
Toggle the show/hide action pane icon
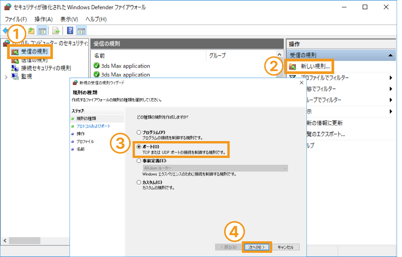click(x=81, y=31)
